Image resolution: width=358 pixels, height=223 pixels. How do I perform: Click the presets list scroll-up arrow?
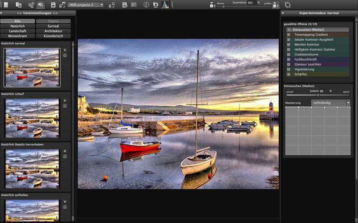click(x=73, y=43)
